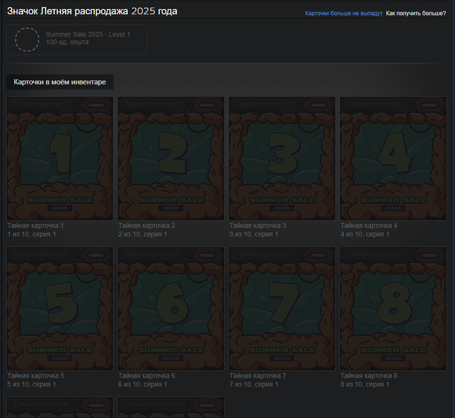Click the partially visible mystery card 9
The image size is (455, 418).
coord(60,408)
